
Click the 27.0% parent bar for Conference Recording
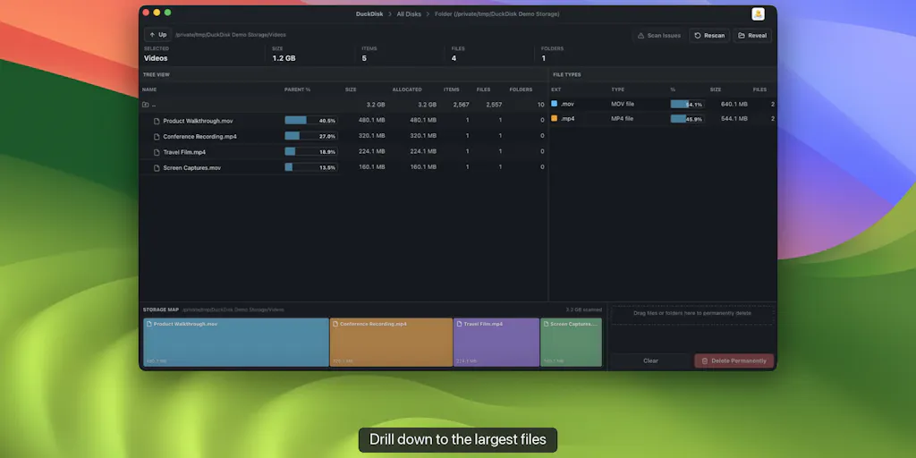[x=310, y=136]
